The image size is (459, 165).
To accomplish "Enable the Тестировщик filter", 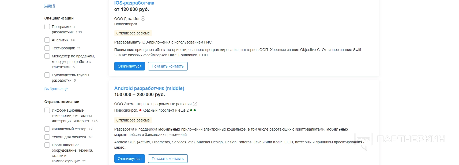I will tap(47, 48).
